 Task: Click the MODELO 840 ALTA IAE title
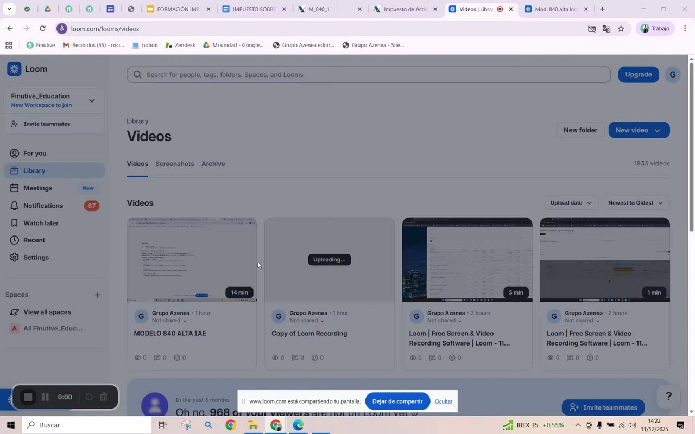pyautogui.click(x=170, y=334)
